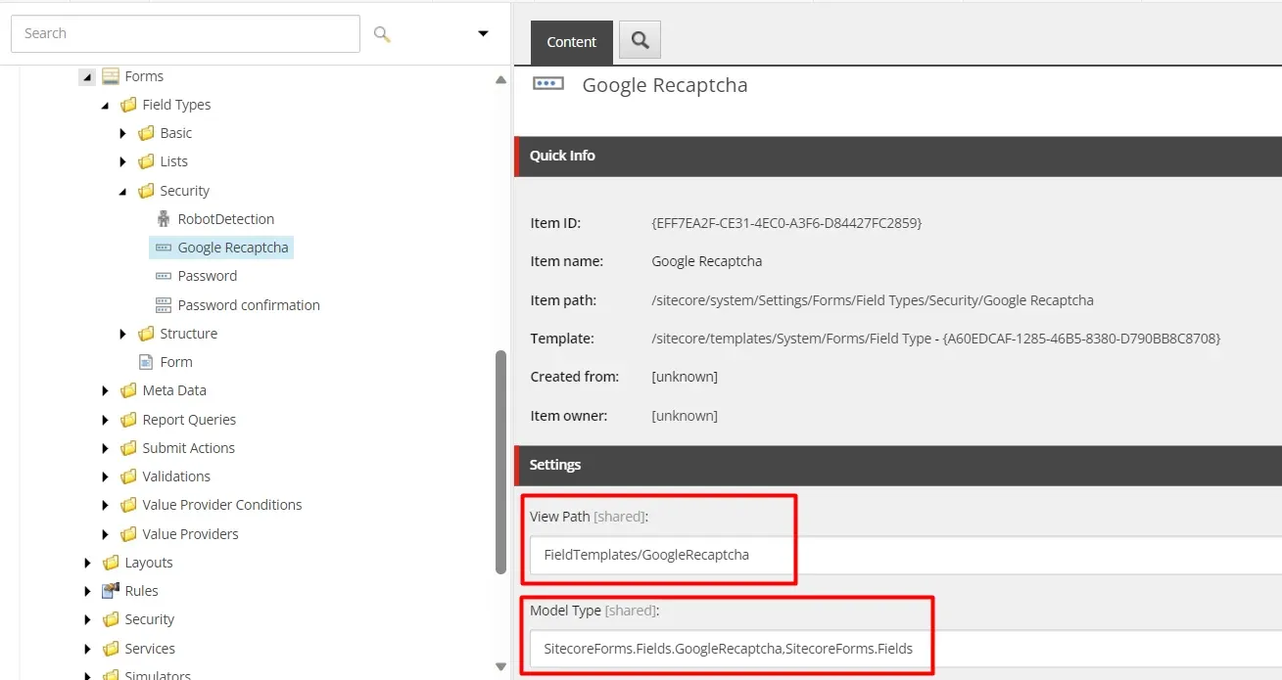Open the search options dropdown arrow
Screen dimensions: 1282x680
coord(483,33)
